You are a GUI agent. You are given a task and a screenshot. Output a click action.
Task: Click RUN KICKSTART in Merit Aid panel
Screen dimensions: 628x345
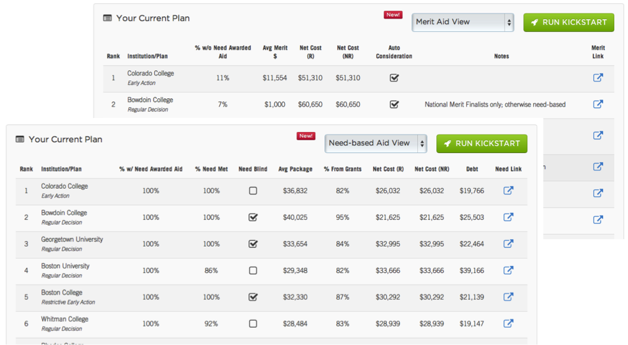[569, 22]
